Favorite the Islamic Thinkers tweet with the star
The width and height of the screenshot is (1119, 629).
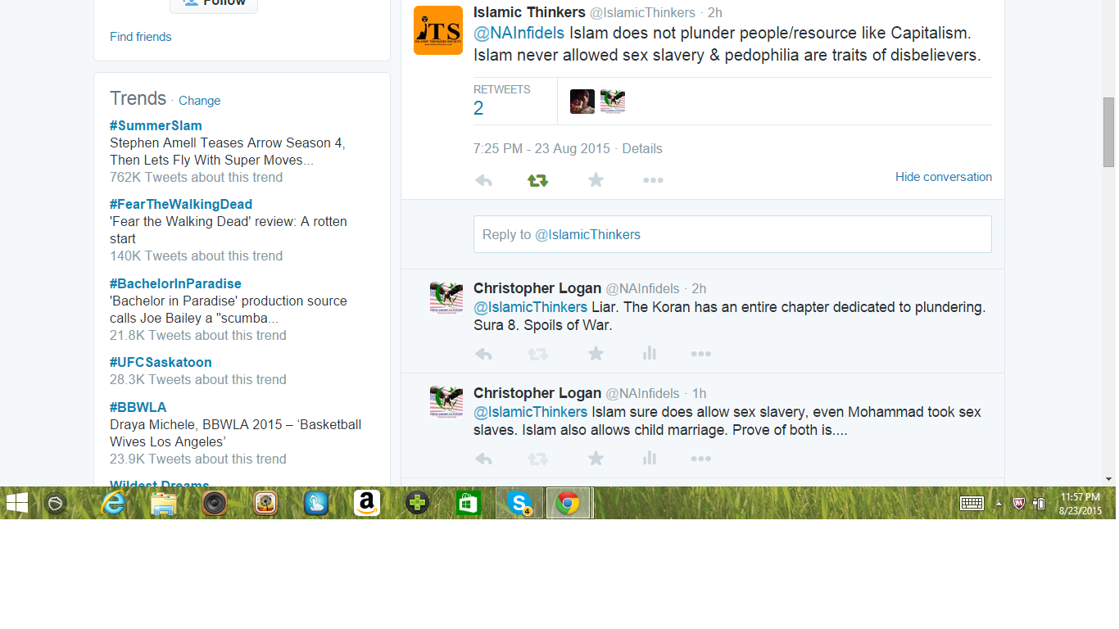click(596, 180)
